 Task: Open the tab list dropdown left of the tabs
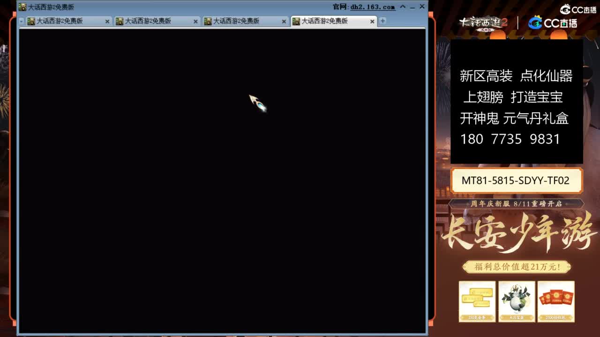[x=21, y=21]
